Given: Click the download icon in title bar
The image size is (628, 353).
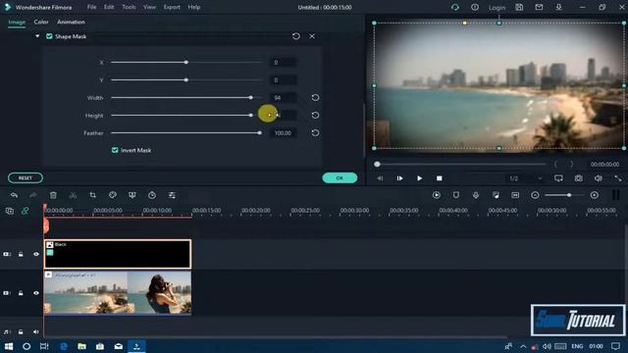Looking at the screenshot, I should pyautogui.click(x=558, y=7).
